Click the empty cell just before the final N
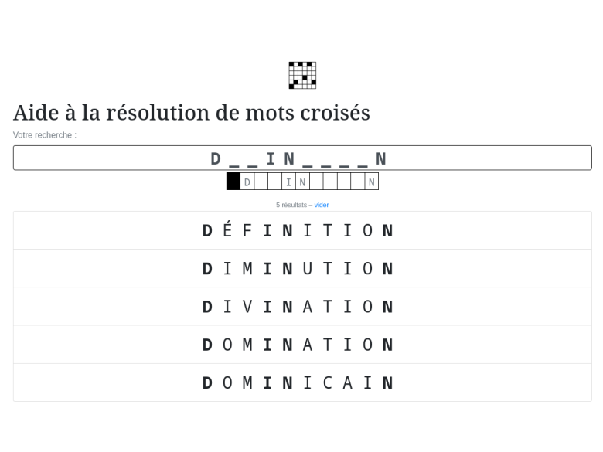 point(357,182)
